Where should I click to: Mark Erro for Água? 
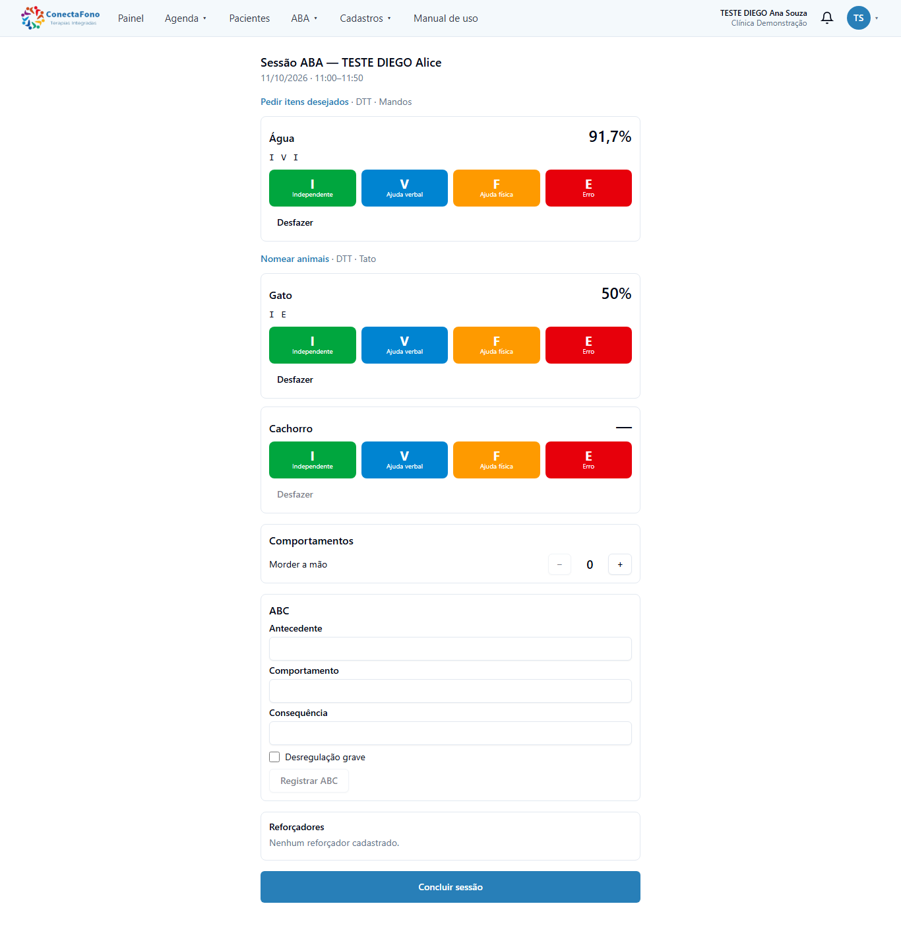588,188
